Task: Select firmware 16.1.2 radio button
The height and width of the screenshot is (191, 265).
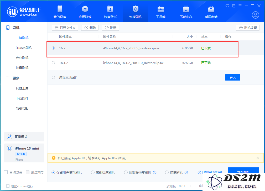Action: (x=53, y=63)
